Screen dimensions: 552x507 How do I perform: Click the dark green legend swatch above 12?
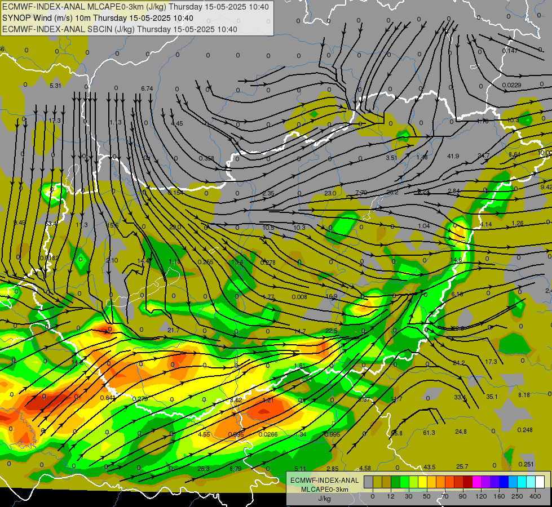[x=396, y=482]
